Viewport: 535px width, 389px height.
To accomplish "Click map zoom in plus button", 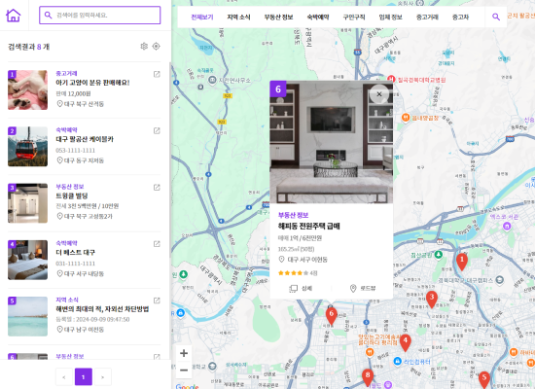I will pyautogui.click(x=184, y=353).
